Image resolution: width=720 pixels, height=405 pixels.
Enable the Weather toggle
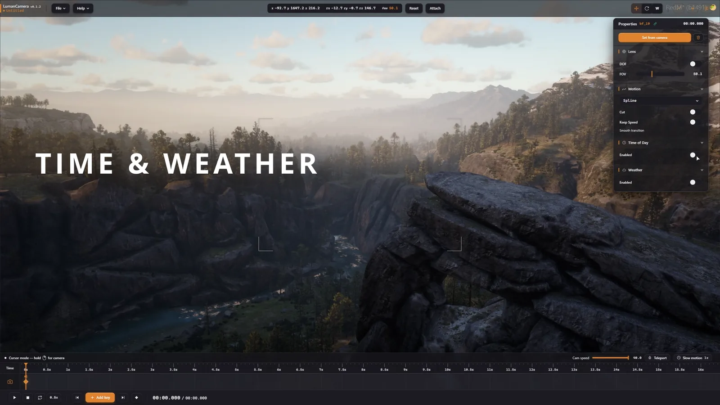696,182
